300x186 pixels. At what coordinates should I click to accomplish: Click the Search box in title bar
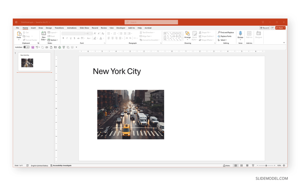151,22
